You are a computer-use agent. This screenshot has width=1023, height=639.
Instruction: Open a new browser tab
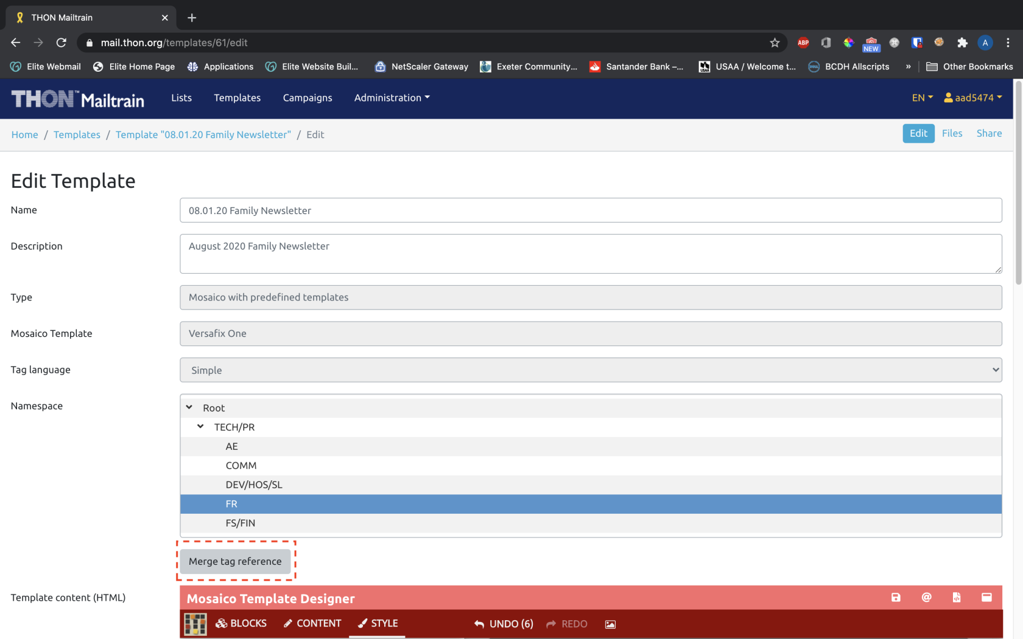(x=192, y=18)
